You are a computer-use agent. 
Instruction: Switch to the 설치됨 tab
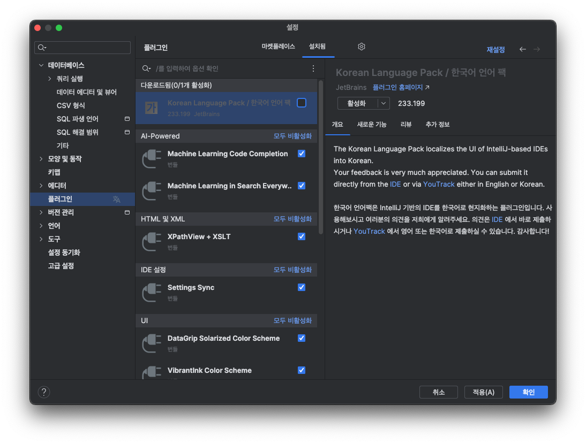(317, 46)
